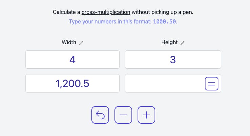Click the Width column label
Viewport: 250px width, 136px height.
click(x=69, y=42)
